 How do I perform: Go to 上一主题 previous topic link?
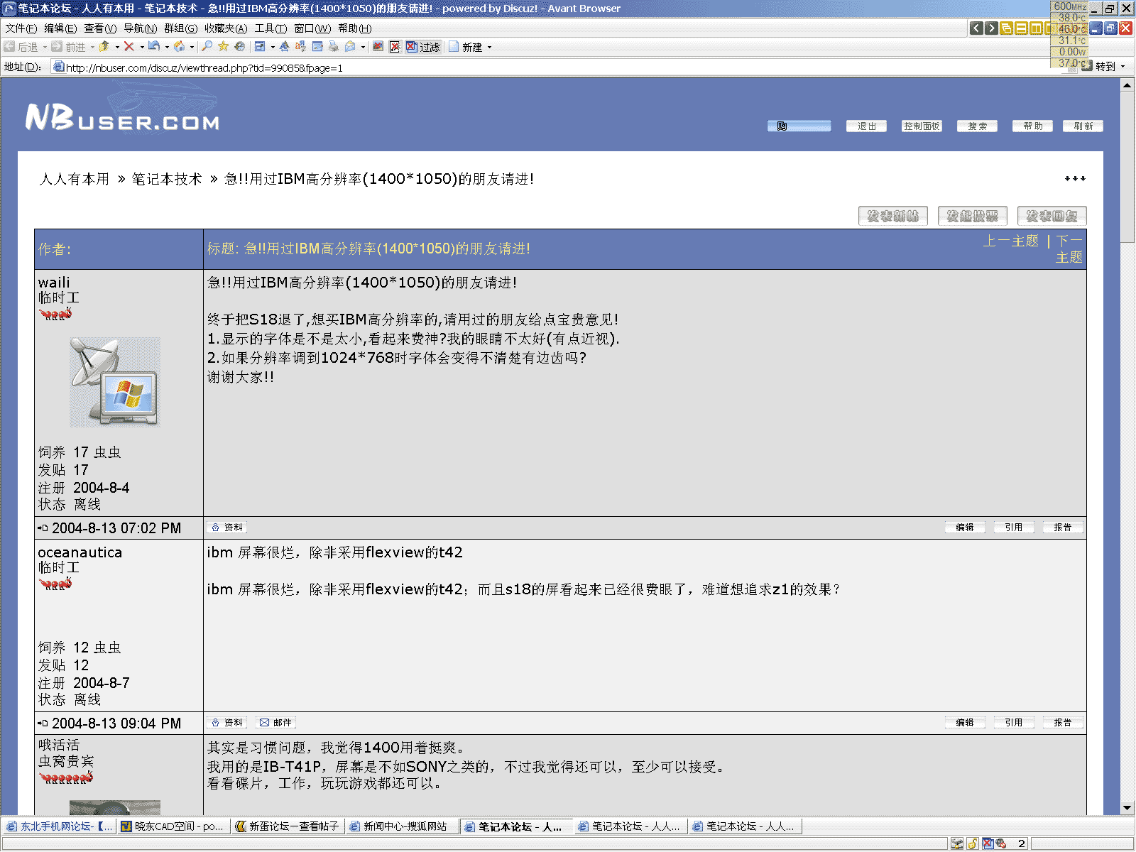point(1010,241)
